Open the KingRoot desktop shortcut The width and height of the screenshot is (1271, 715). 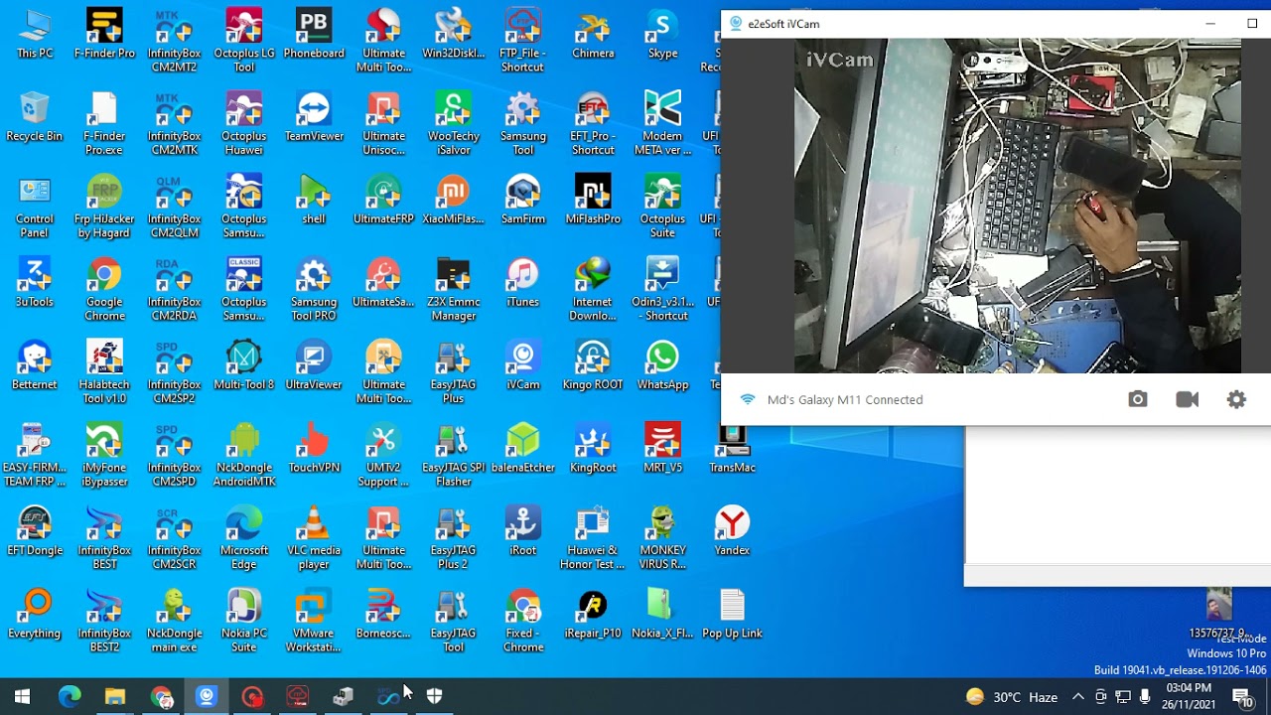(x=593, y=449)
